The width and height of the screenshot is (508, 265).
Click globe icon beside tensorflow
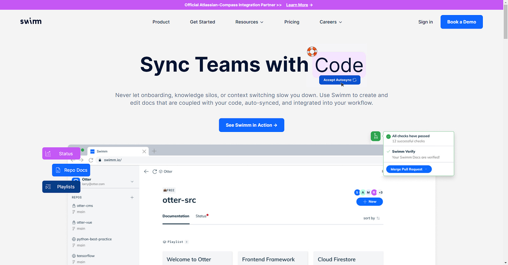click(x=74, y=256)
